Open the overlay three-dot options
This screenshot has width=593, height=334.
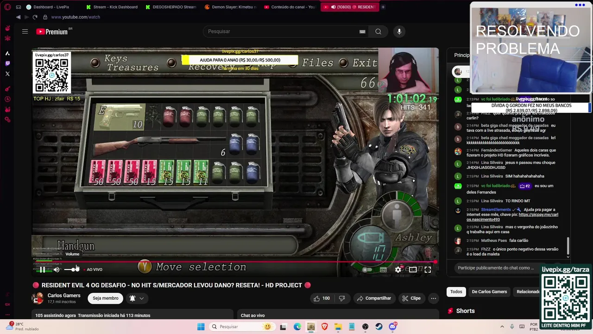coord(580,5)
